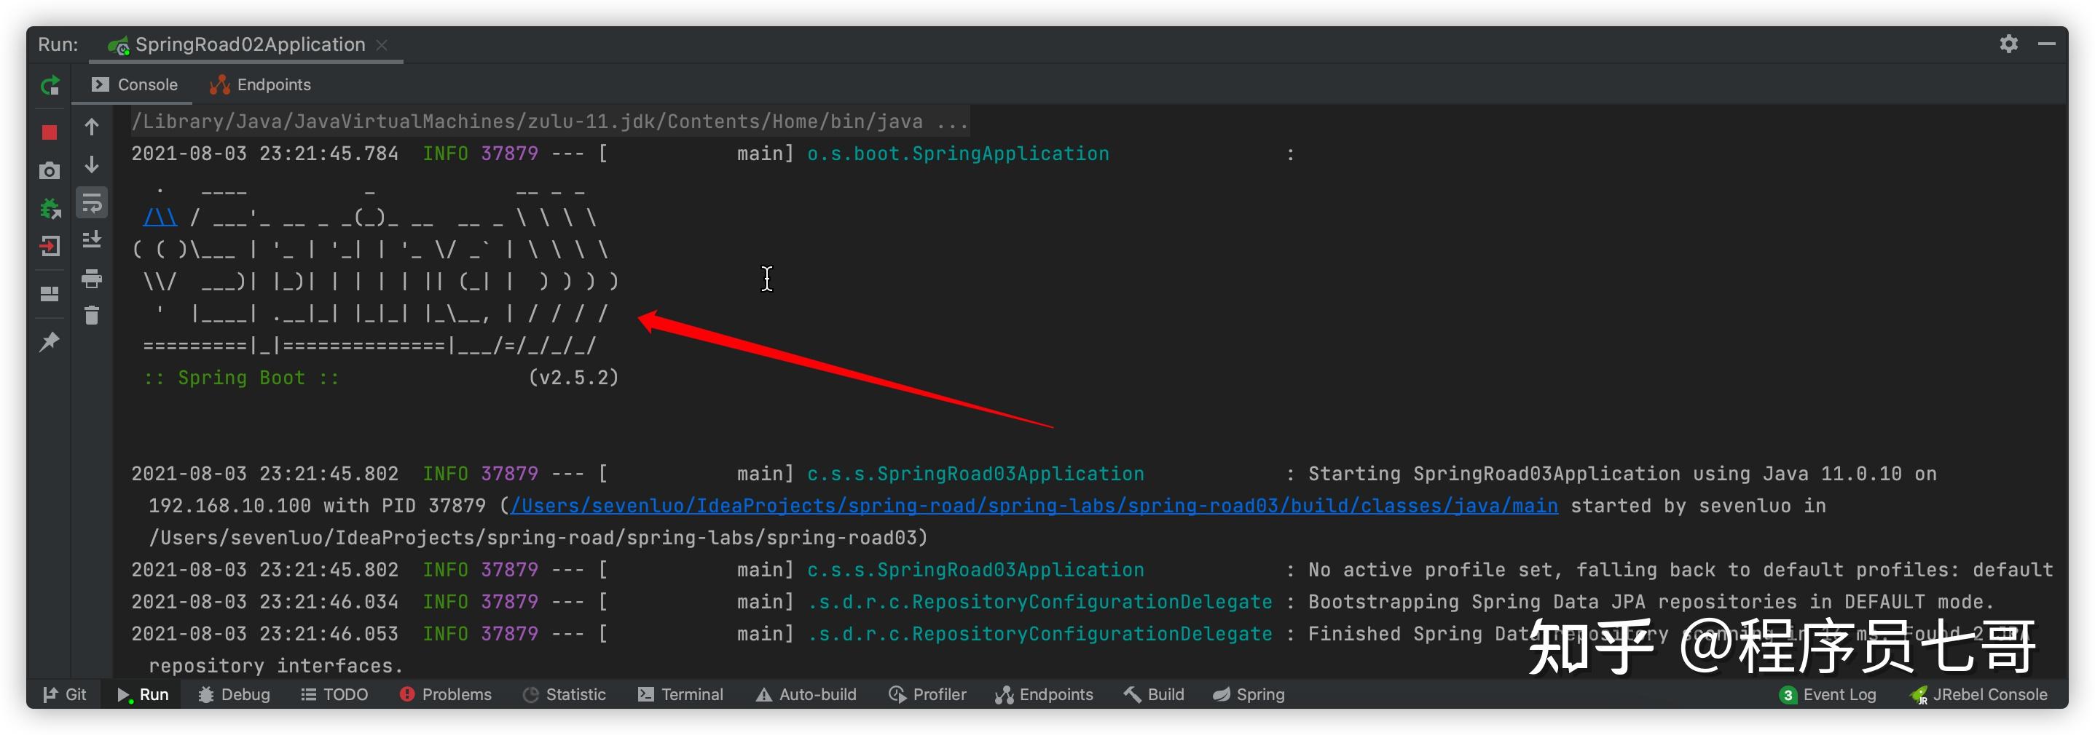Click the layout restore icon in the left toolbar
The height and width of the screenshot is (735, 2095).
tap(50, 294)
